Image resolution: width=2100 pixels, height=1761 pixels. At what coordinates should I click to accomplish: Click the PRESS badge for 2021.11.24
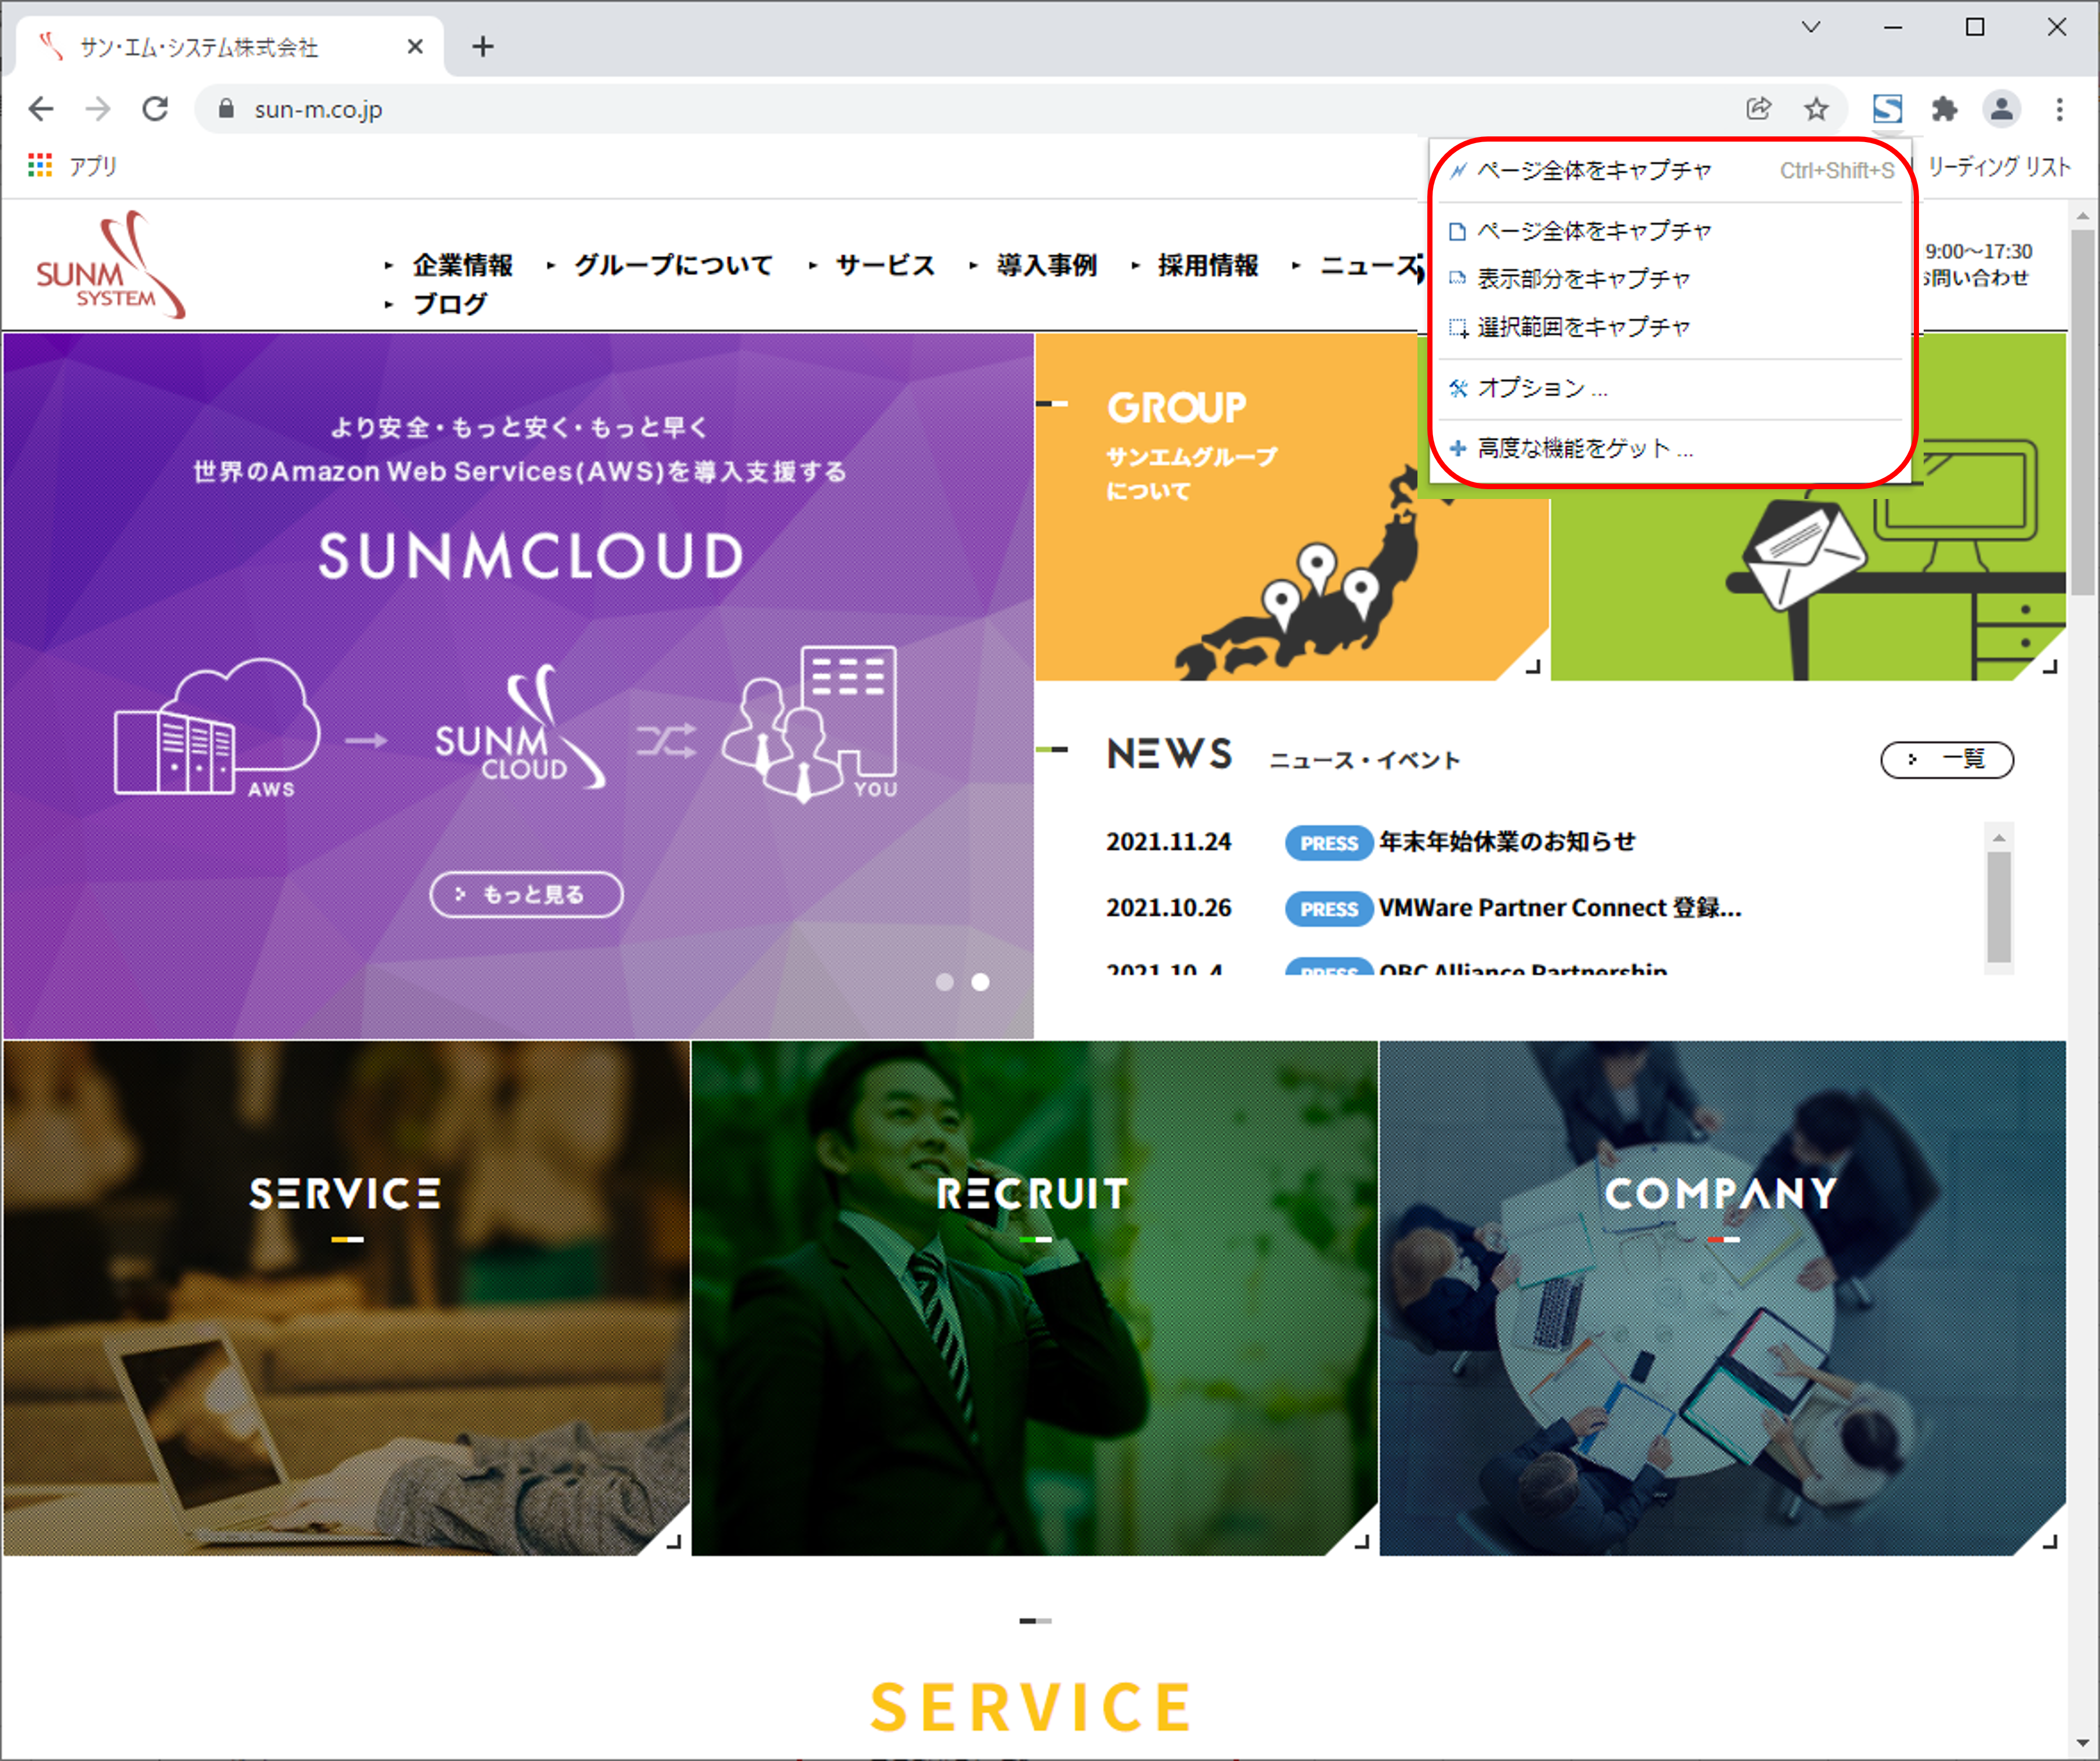[1329, 843]
